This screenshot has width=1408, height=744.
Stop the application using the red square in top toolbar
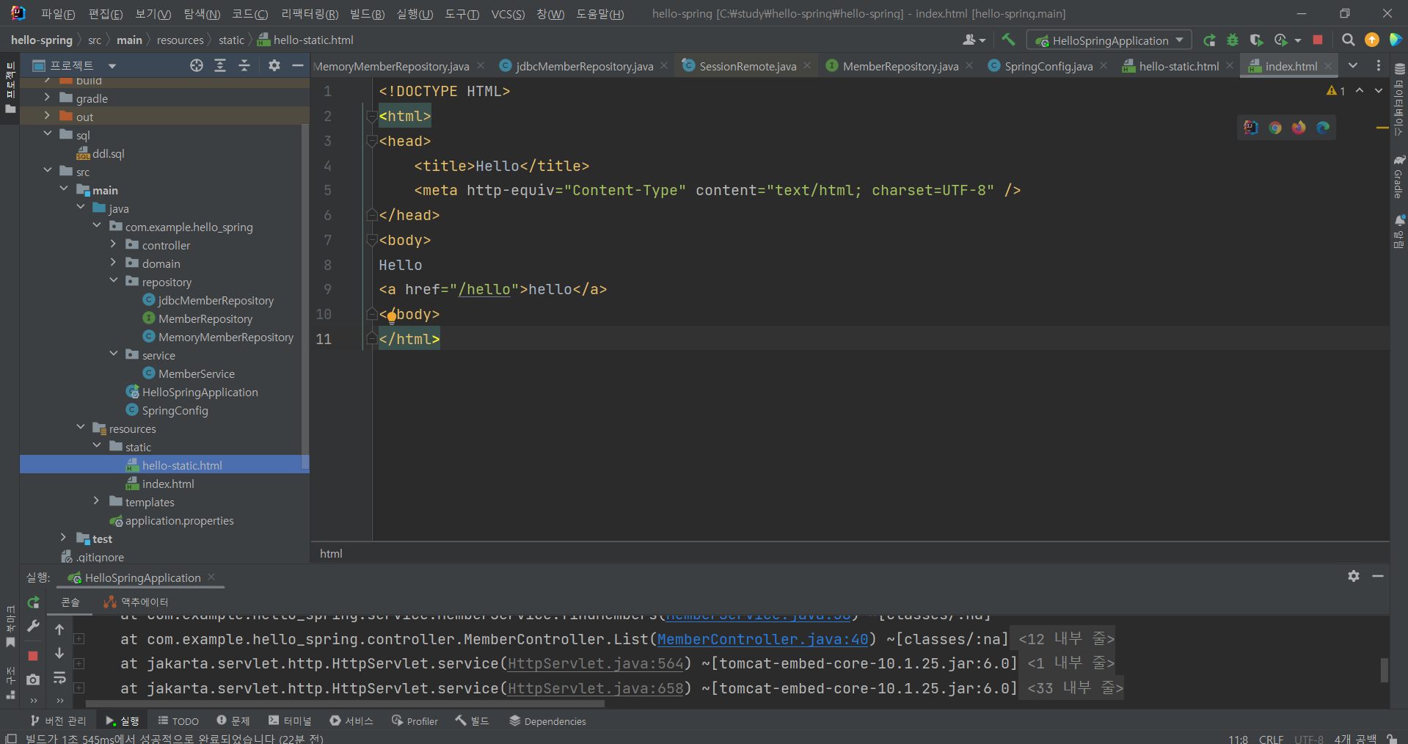click(1318, 40)
